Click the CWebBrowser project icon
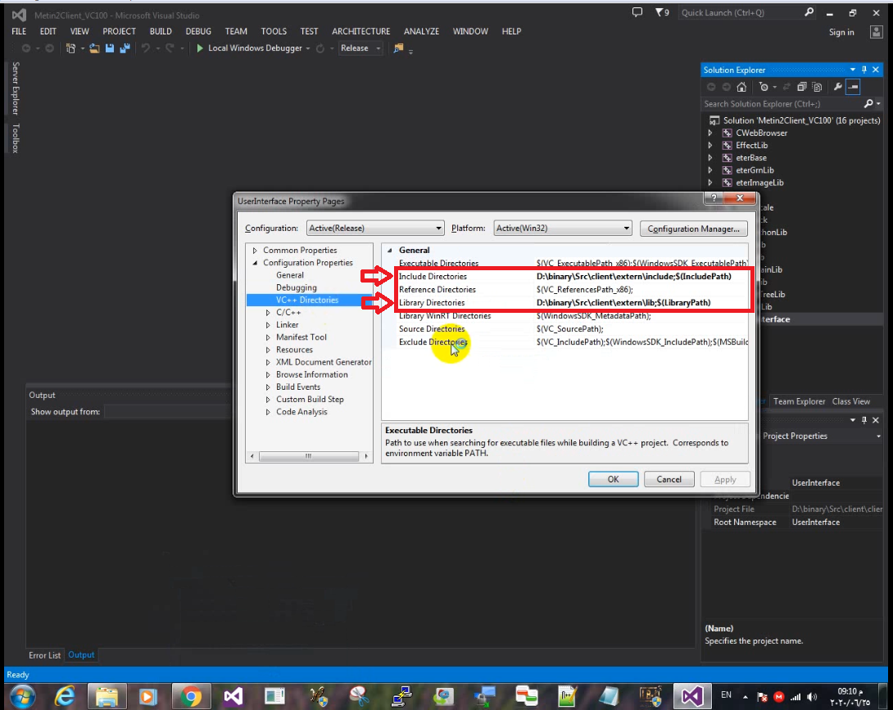 point(728,133)
